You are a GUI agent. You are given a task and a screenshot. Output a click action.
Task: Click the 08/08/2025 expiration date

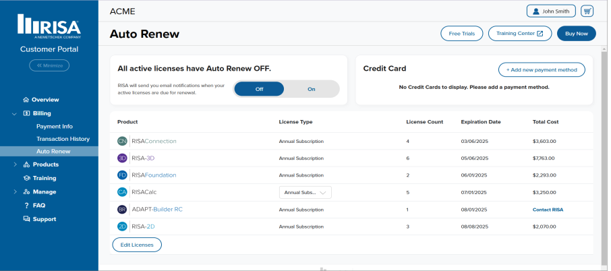474,227
